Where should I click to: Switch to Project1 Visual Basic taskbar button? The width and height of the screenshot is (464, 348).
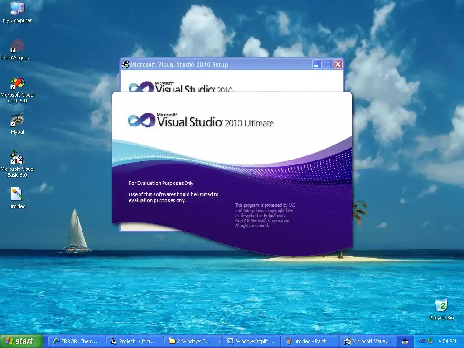[135, 341]
